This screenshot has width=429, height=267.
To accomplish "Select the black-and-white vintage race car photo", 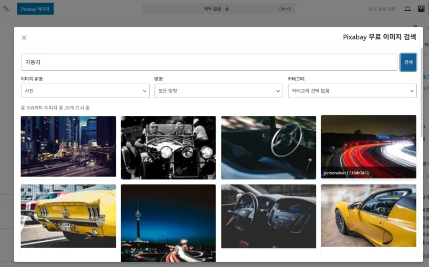I will [168, 147].
